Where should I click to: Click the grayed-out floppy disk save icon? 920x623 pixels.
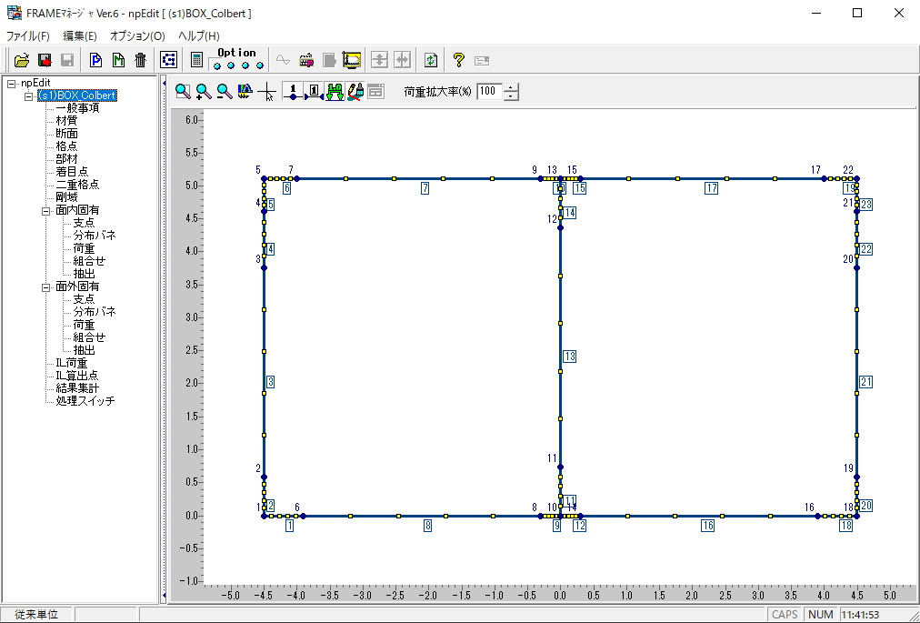67,60
